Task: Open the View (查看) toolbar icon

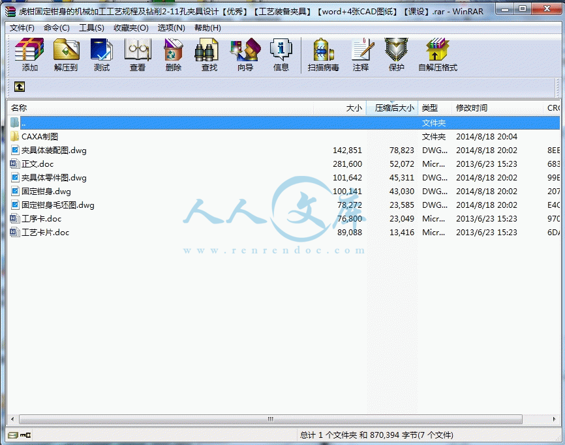Action: 137,50
